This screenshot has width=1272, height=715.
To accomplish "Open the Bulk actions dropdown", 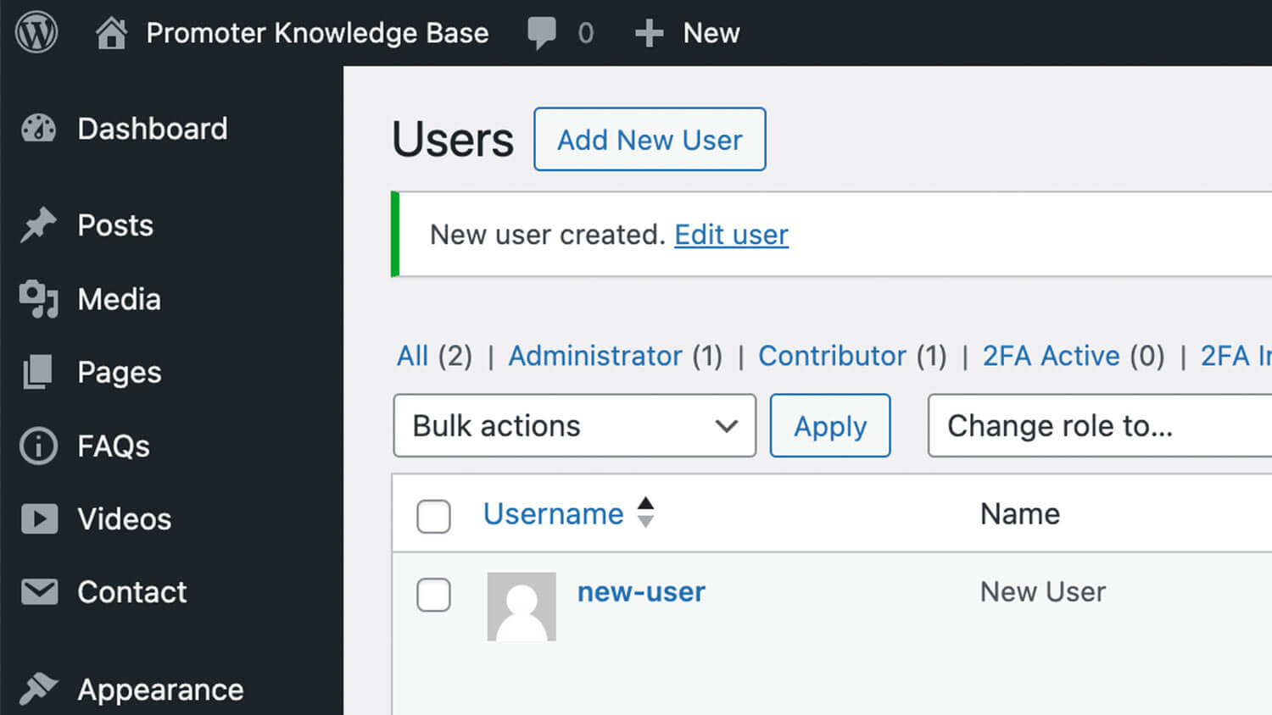I will [574, 425].
